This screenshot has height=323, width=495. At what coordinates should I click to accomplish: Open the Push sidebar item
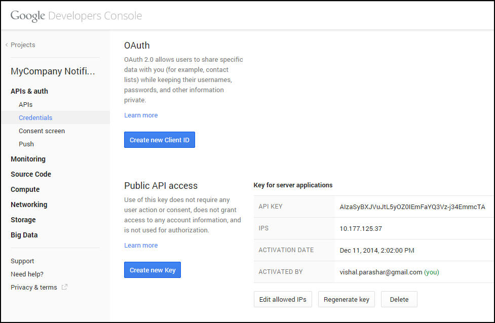26,144
